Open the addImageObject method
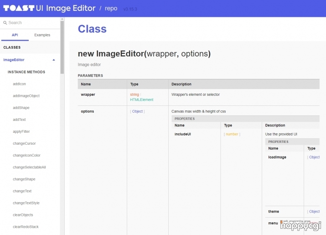This screenshot has height=235, width=326. 26,96
